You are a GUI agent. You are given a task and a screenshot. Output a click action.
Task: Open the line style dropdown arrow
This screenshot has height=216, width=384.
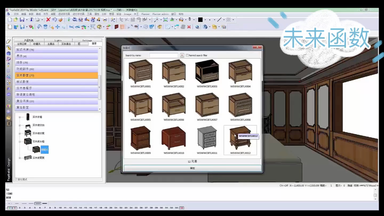(224, 20)
